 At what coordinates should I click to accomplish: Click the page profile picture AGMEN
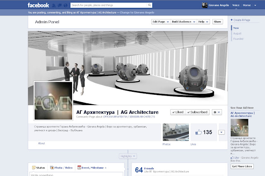(53, 100)
